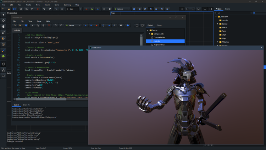Click the red Stop button in IDE toolbar
Screen dimensions: 266x150
tap(97, 25)
